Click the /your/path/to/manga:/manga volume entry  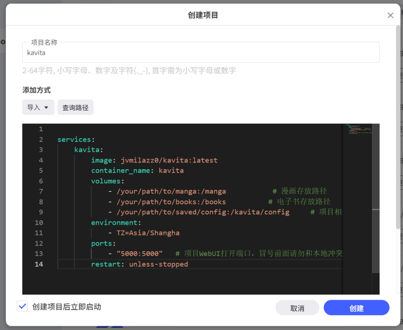coord(171,191)
